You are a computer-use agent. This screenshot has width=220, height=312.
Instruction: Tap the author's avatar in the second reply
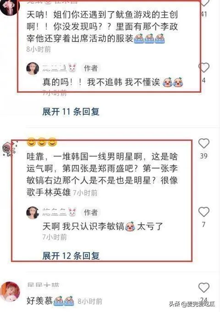pyautogui.click(x=33, y=212)
